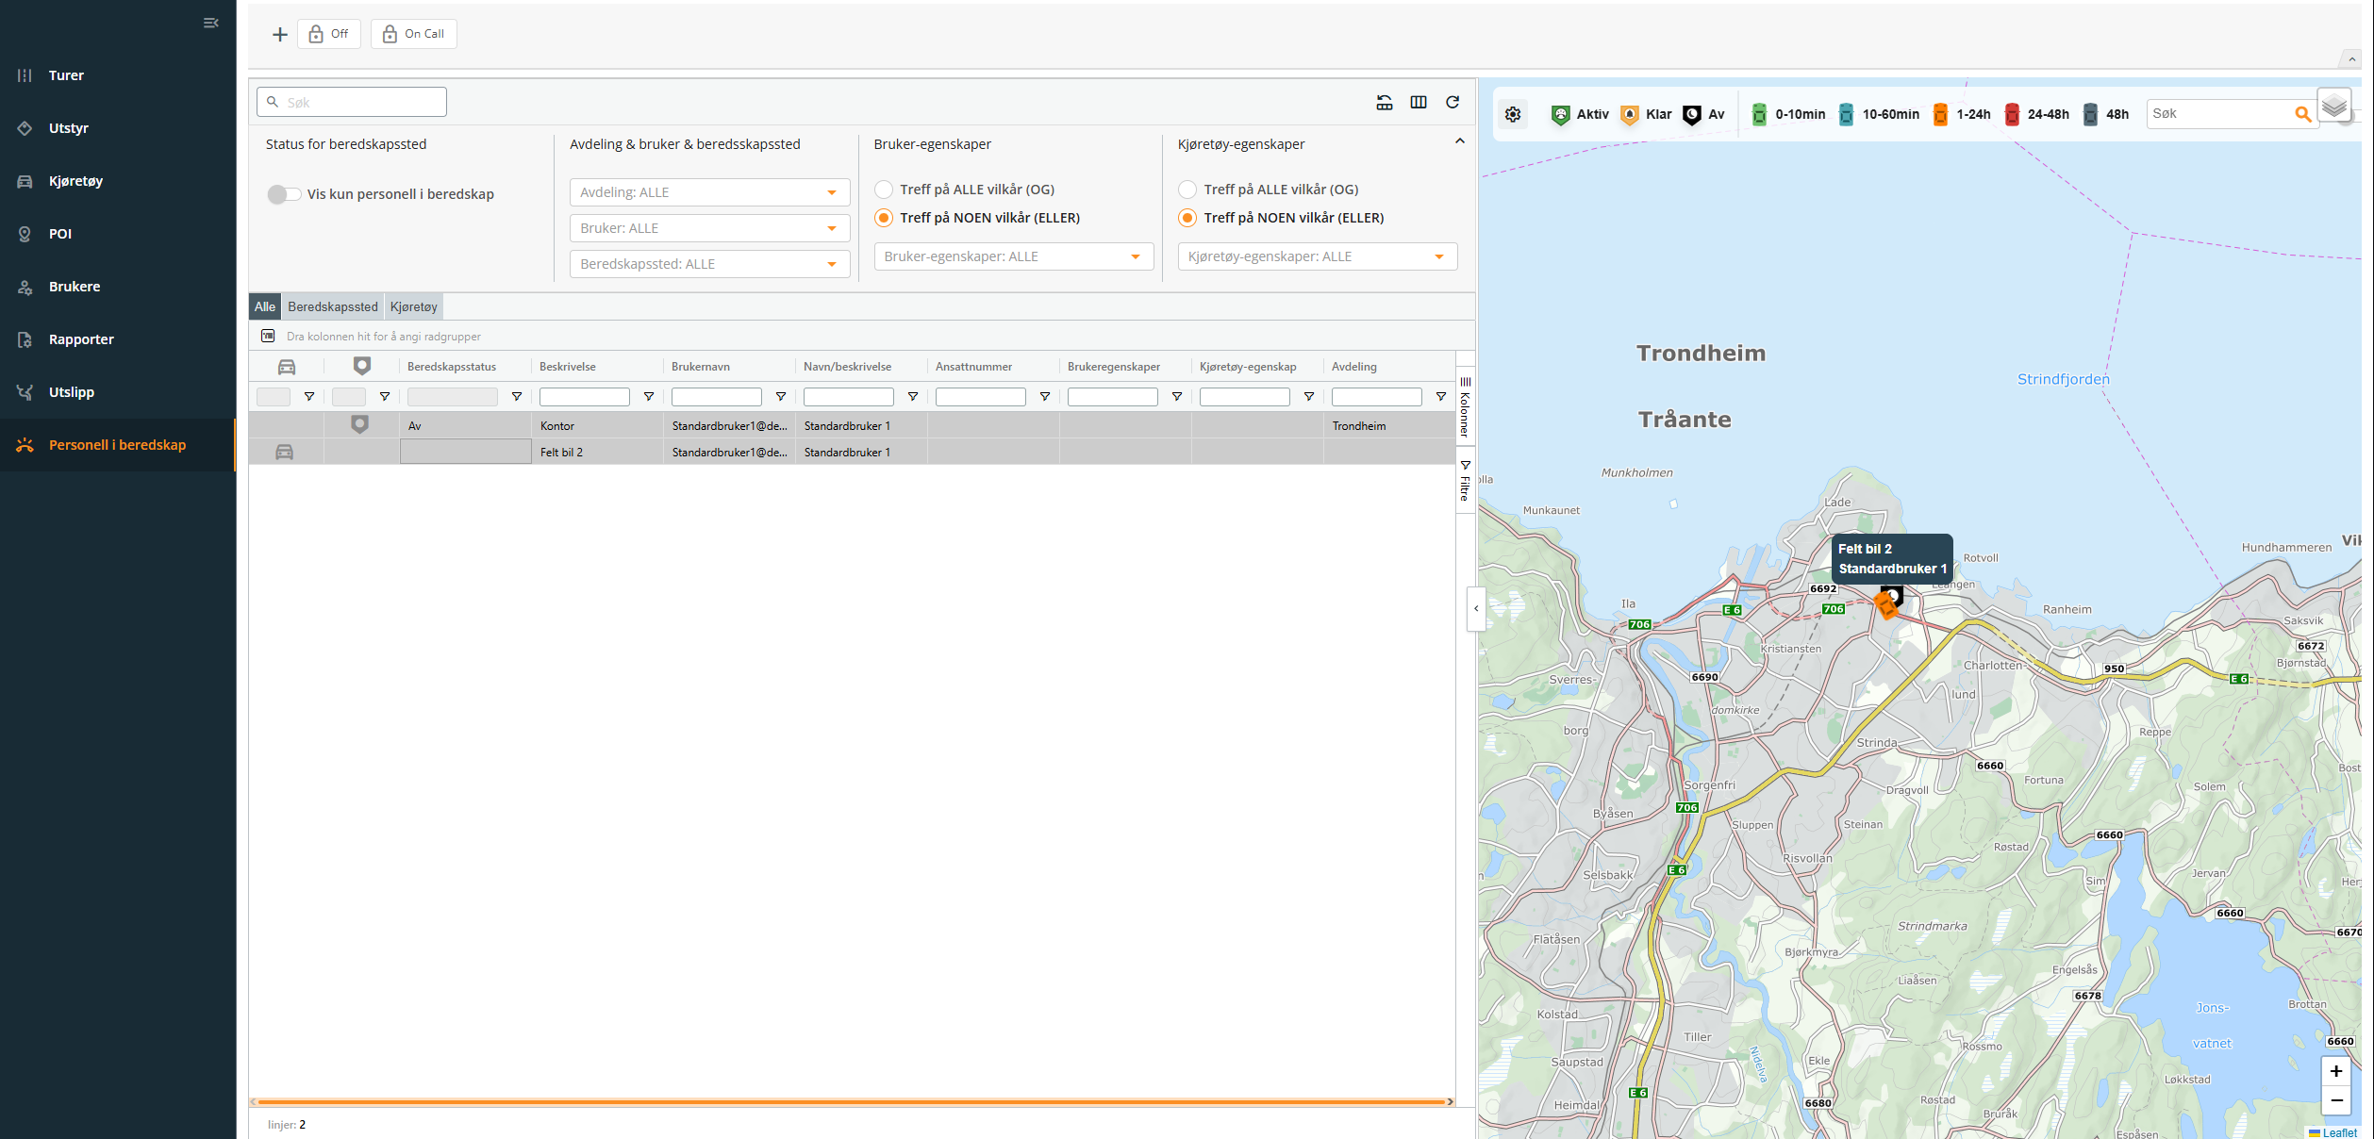Open the Kolonner side panel
Image resolution: width=2374 pixels, height=1139 pixels.
[1466, 406]
